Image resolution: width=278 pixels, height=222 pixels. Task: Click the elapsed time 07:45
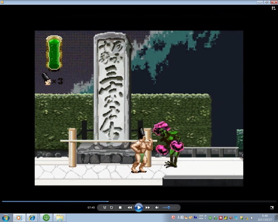click(91, 208)
